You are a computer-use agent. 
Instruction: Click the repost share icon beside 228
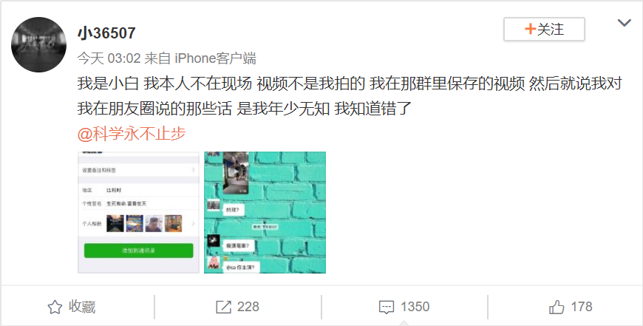coord(223,307)
